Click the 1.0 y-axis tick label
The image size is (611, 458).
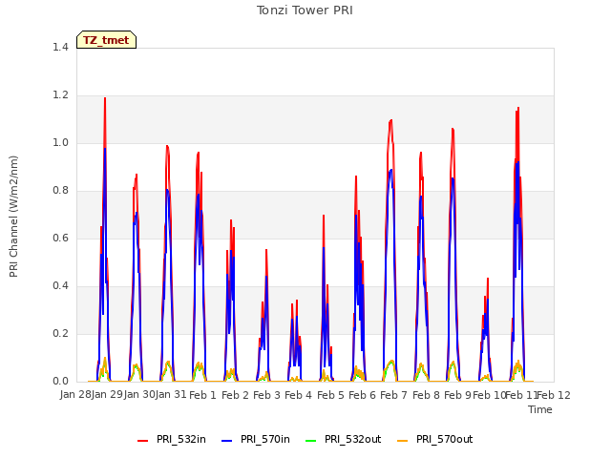60,142
